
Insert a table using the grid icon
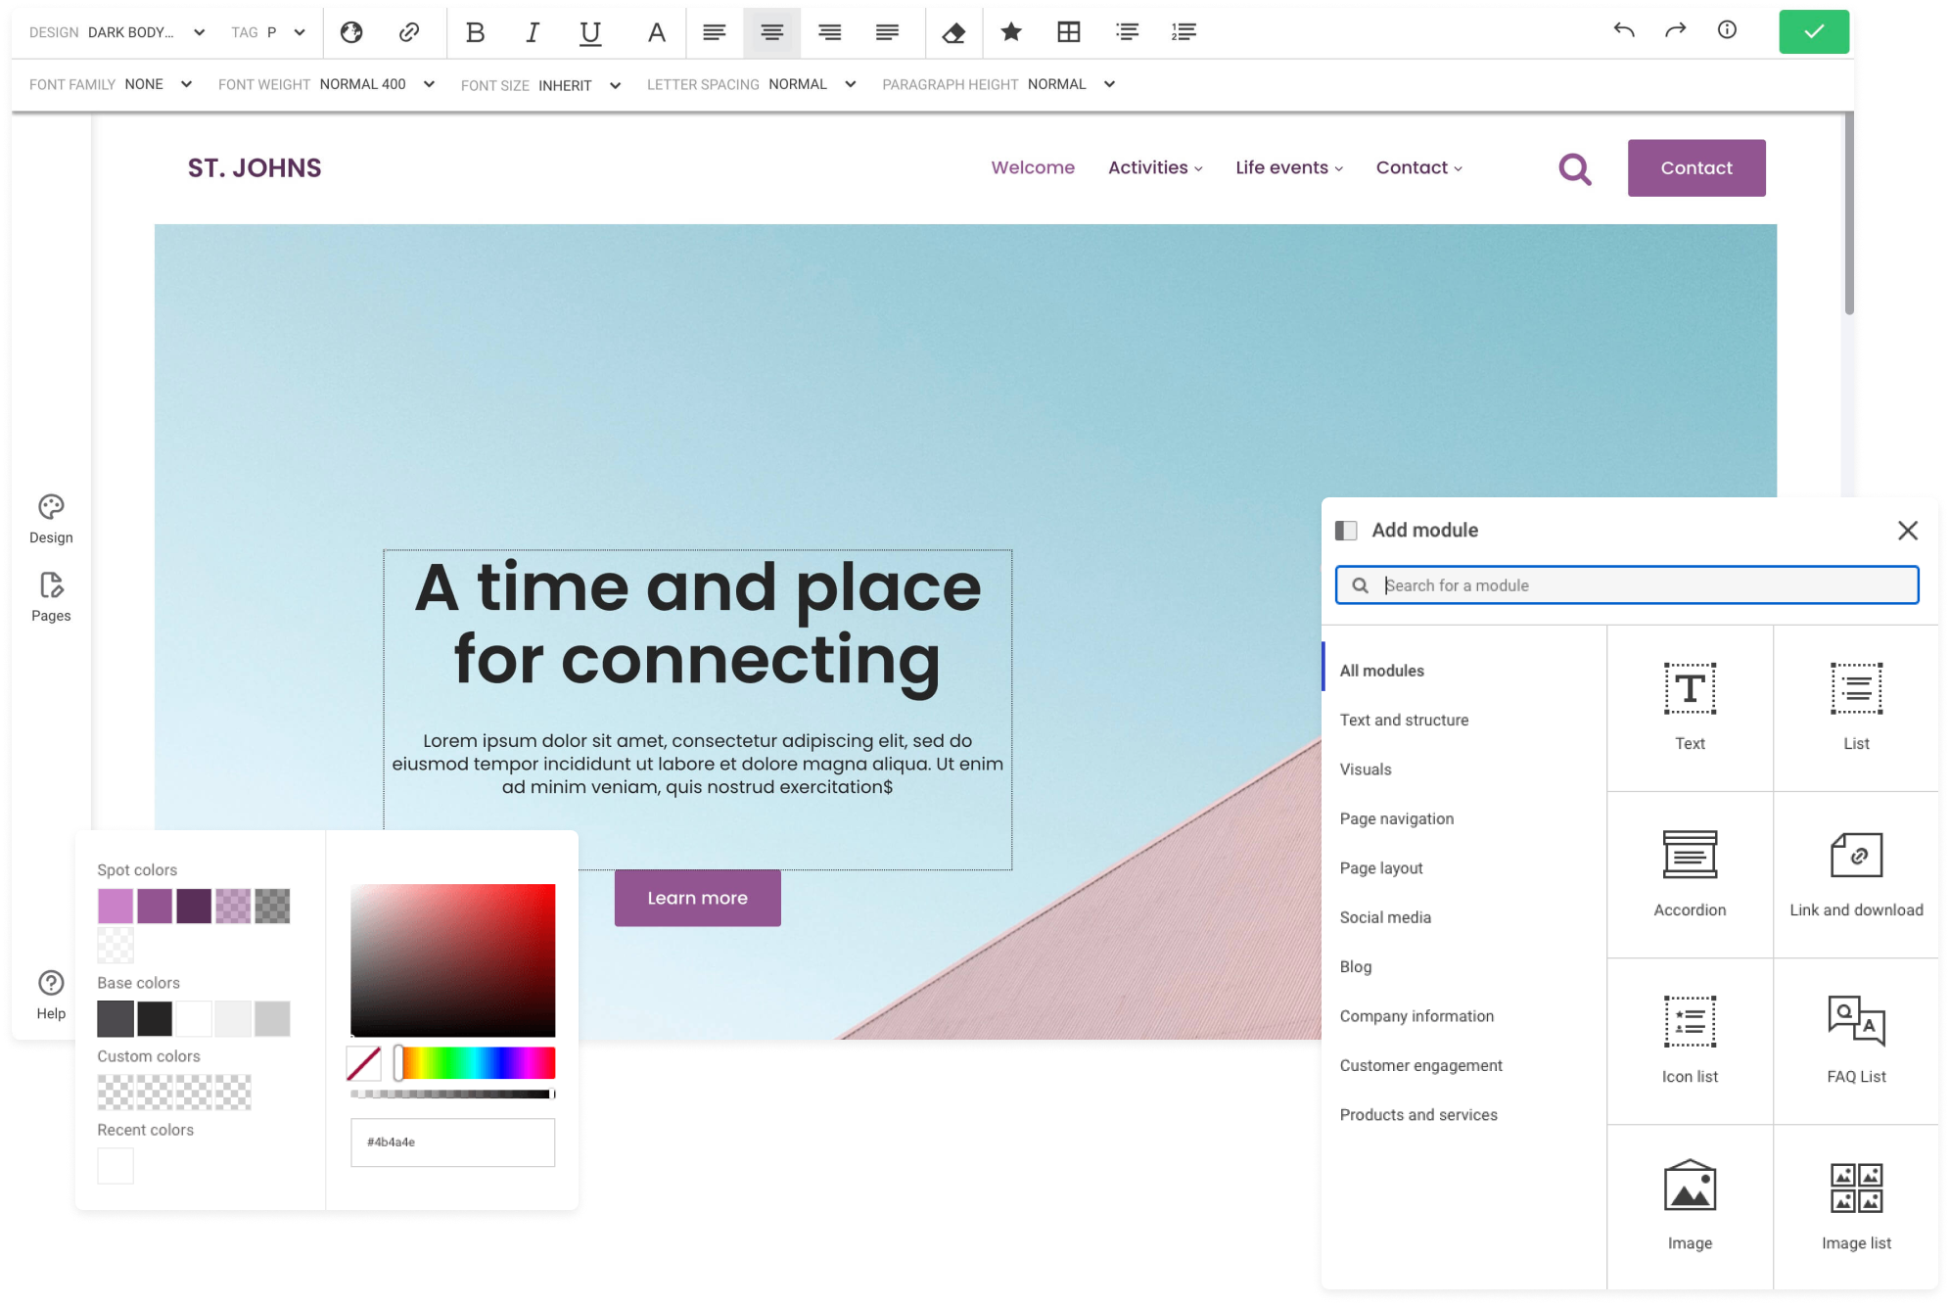click(x=1069, y=32)
